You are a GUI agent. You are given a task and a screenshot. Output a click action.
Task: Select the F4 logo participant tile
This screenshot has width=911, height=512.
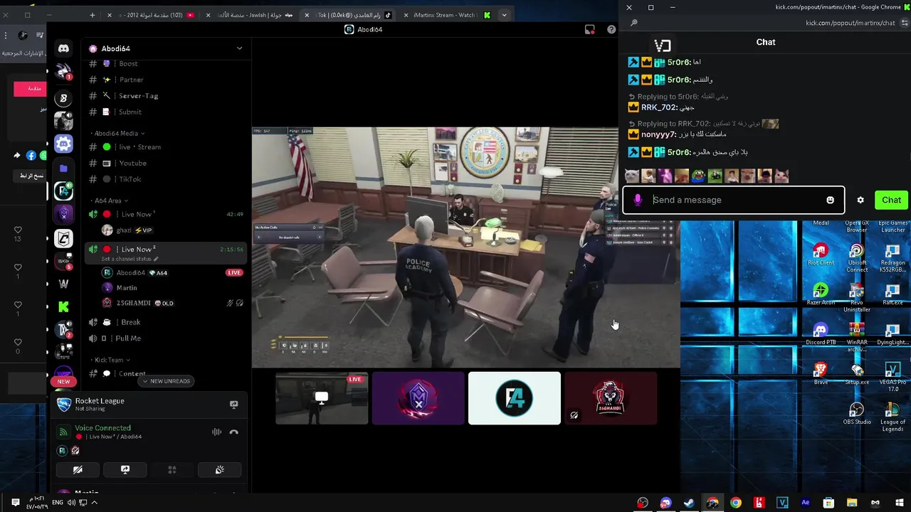point(515,398)
